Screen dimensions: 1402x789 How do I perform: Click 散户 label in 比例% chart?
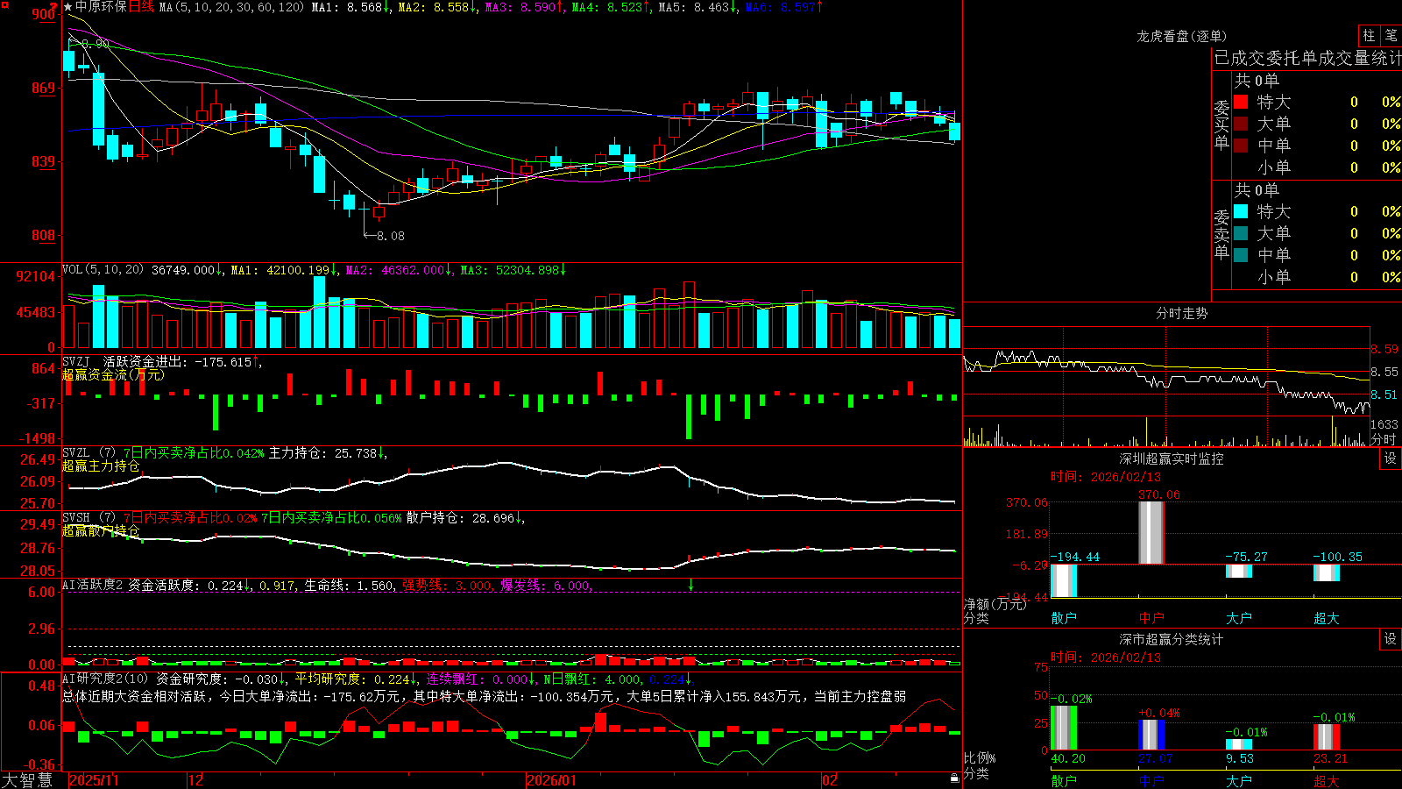[x=1064, y=781]
